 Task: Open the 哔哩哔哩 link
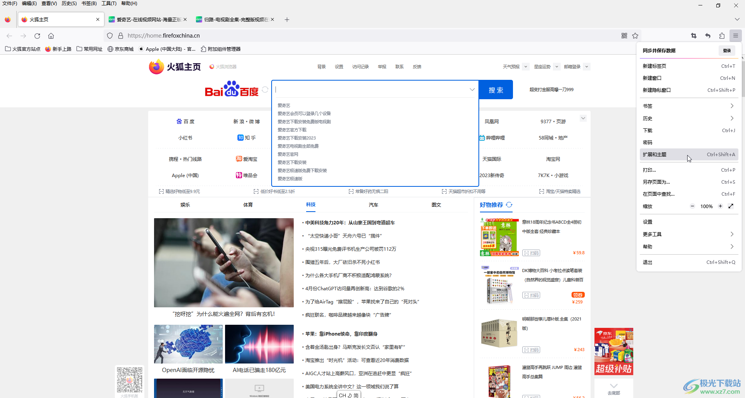pyautogui.click(x=492, y=138)
